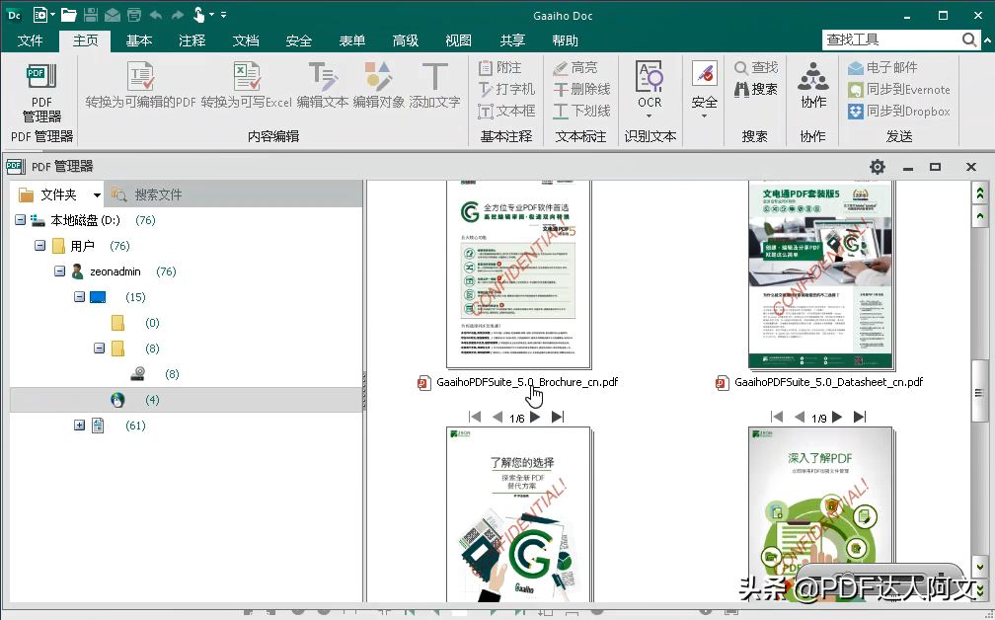The width and height of the screenshot is (995, 620).
Task: Select the 了解您的选择 thumbnail
Action: pyautogui.click(x=519, y=514)
